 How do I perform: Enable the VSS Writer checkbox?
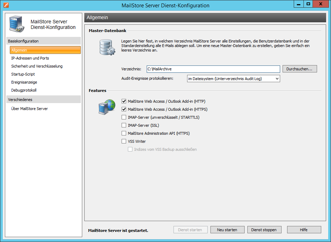[124, 141]
